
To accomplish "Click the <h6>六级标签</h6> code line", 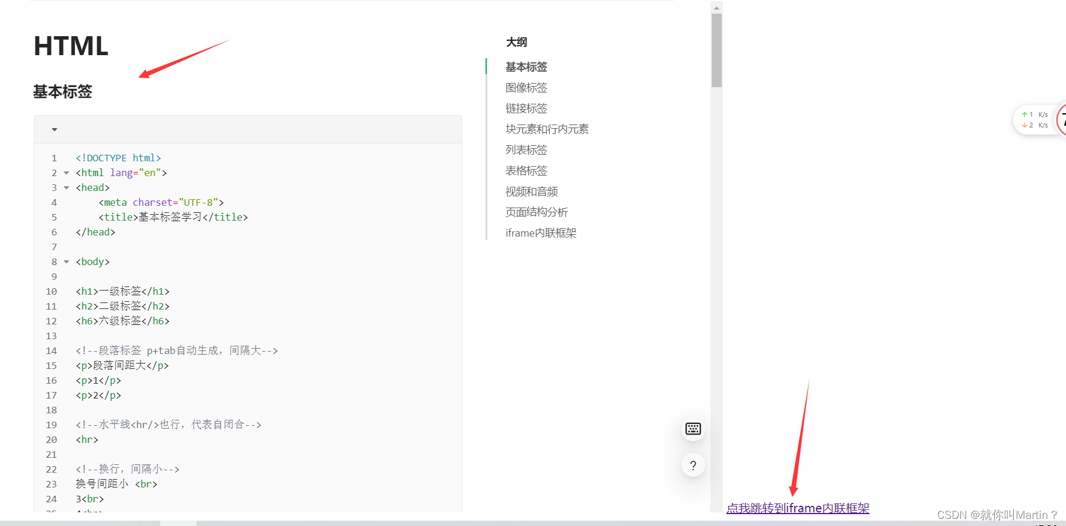I will (x=122, y=321).
